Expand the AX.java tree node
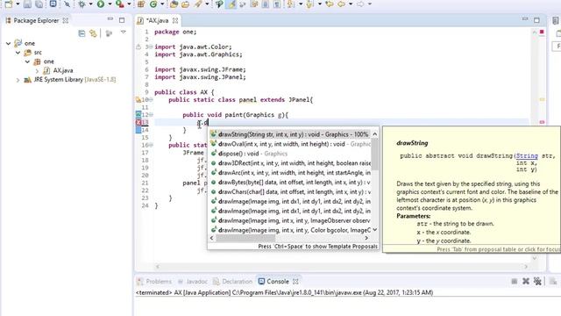 [x=37, y=71]
